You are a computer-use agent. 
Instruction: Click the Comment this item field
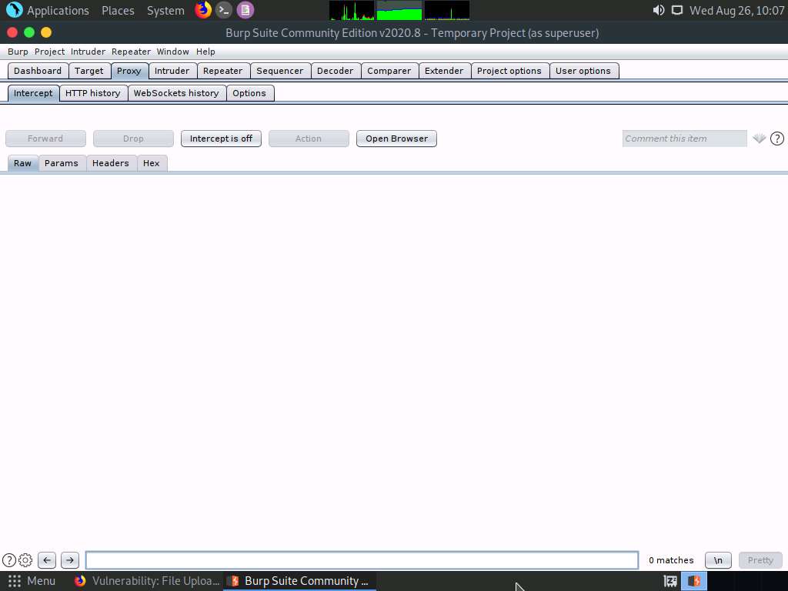pyautogui.click(x=683, y=139)
